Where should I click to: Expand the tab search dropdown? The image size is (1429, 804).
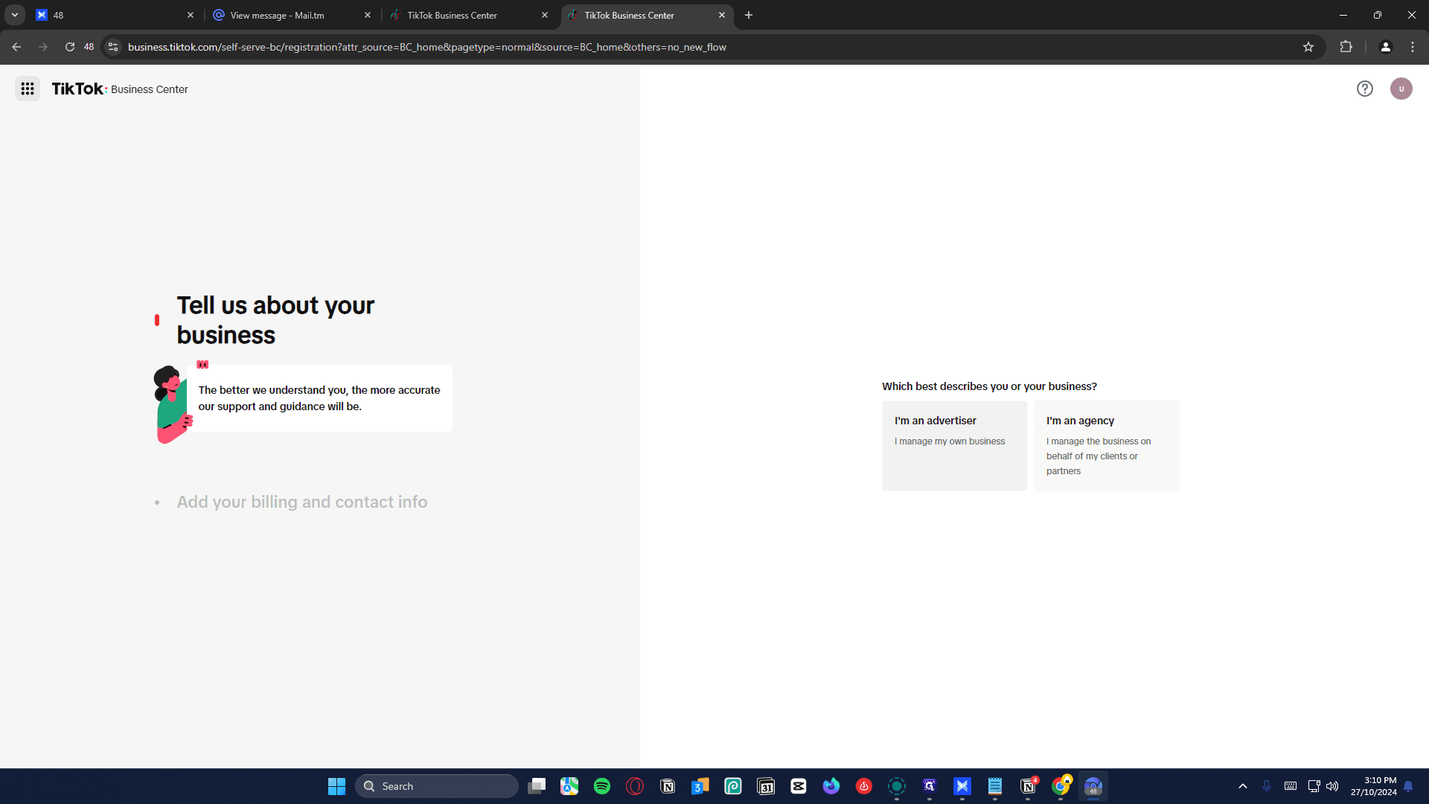(14, 15)
